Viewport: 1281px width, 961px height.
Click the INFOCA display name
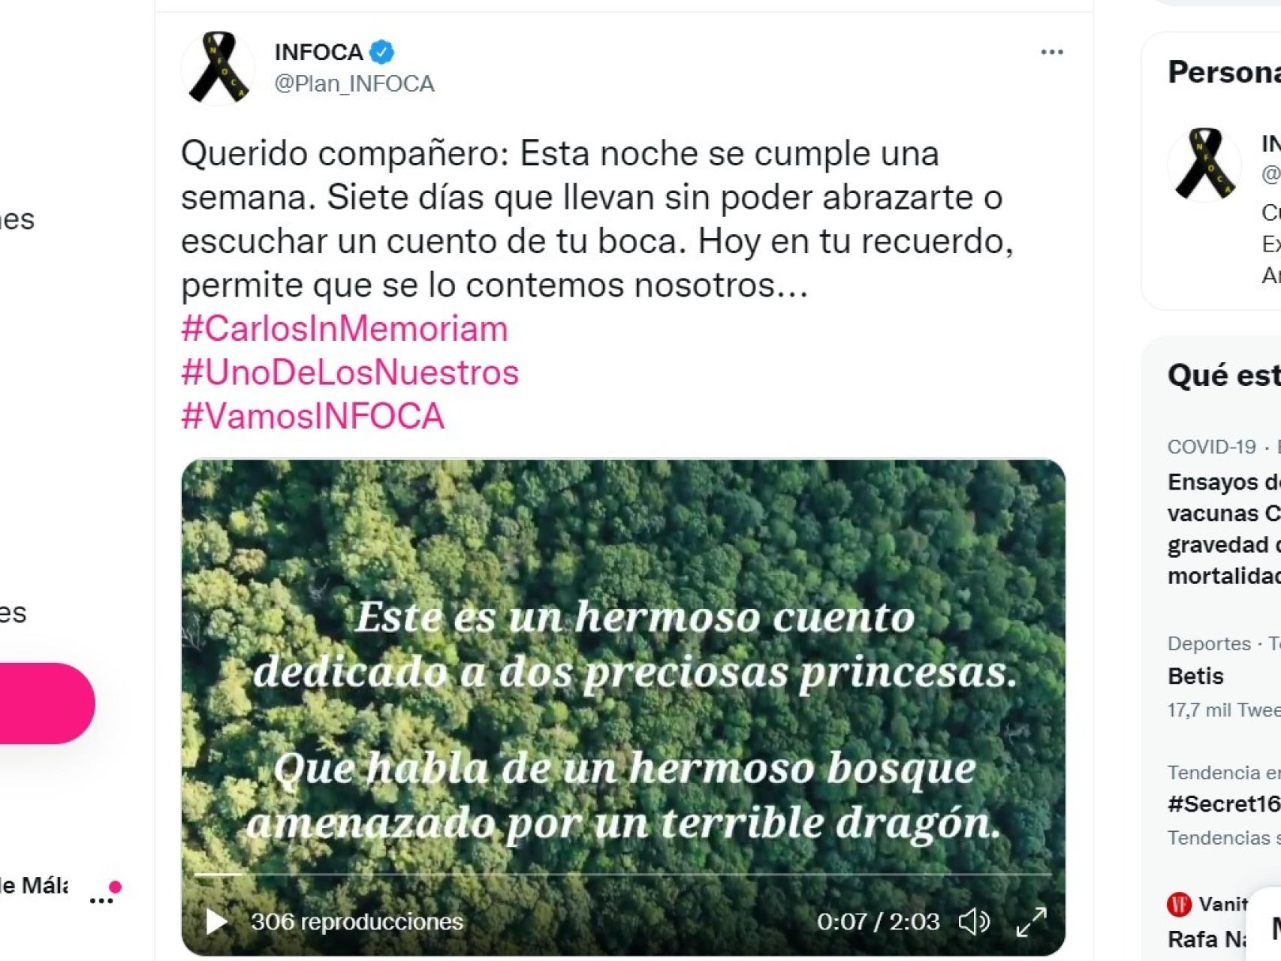pyautogui.click(x=318, y=52)
